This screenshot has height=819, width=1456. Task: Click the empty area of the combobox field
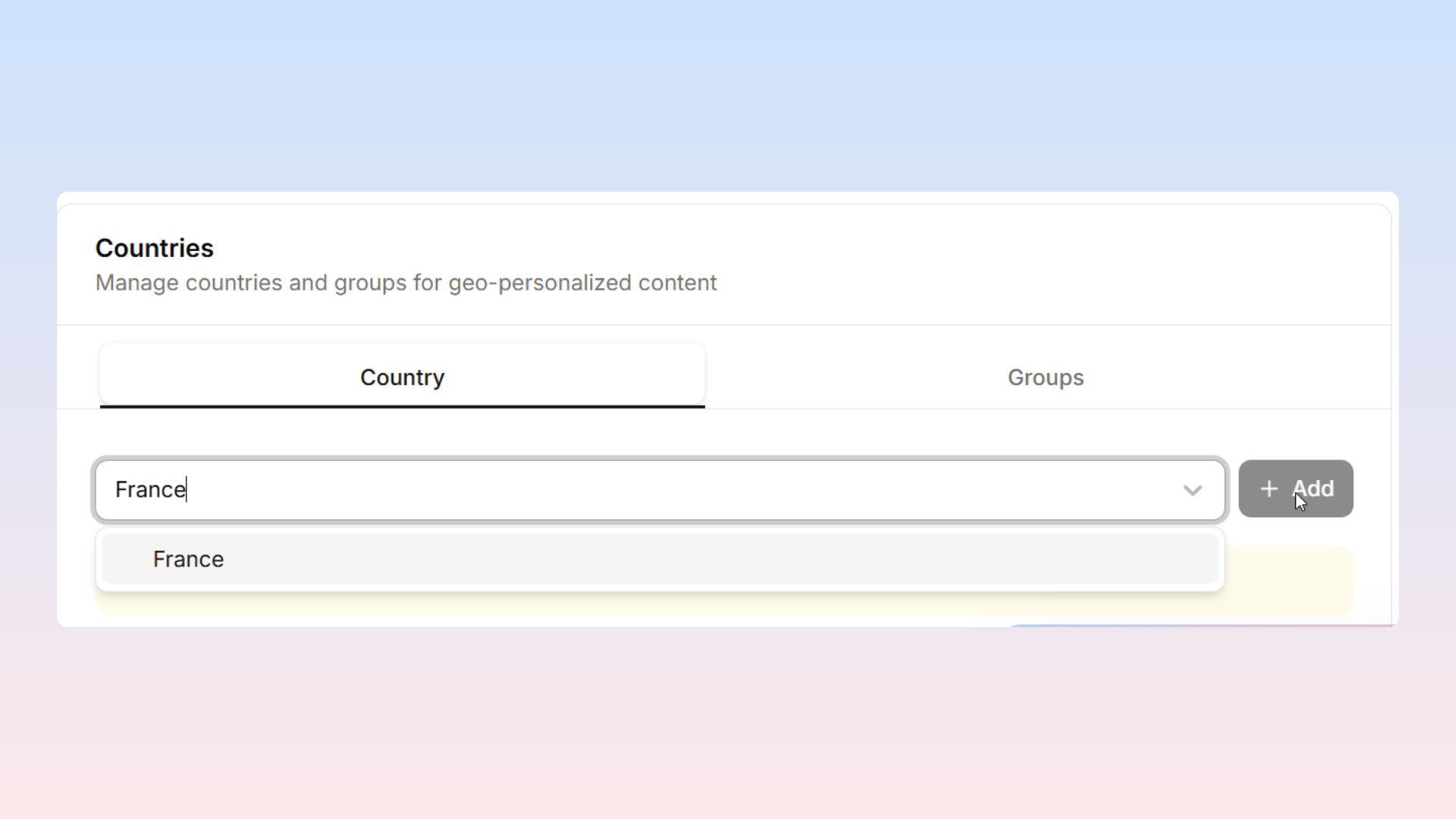(682, 490)
